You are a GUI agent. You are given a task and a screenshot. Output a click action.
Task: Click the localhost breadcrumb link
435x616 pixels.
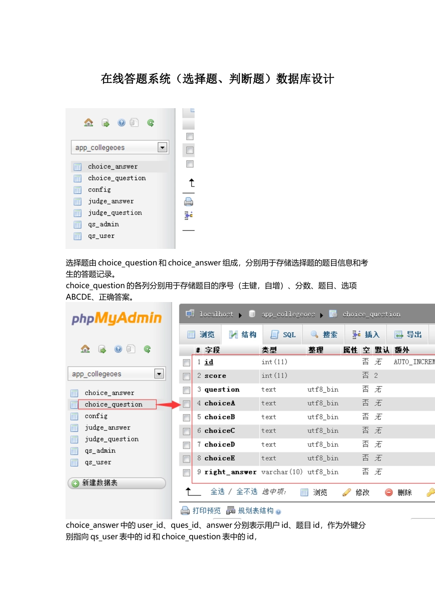click(x=216, y=314)
